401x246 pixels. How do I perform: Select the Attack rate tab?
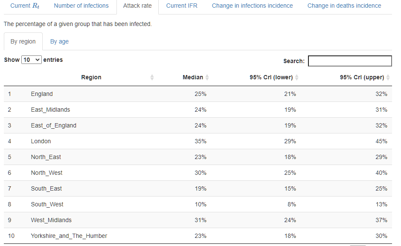[137, 6]
